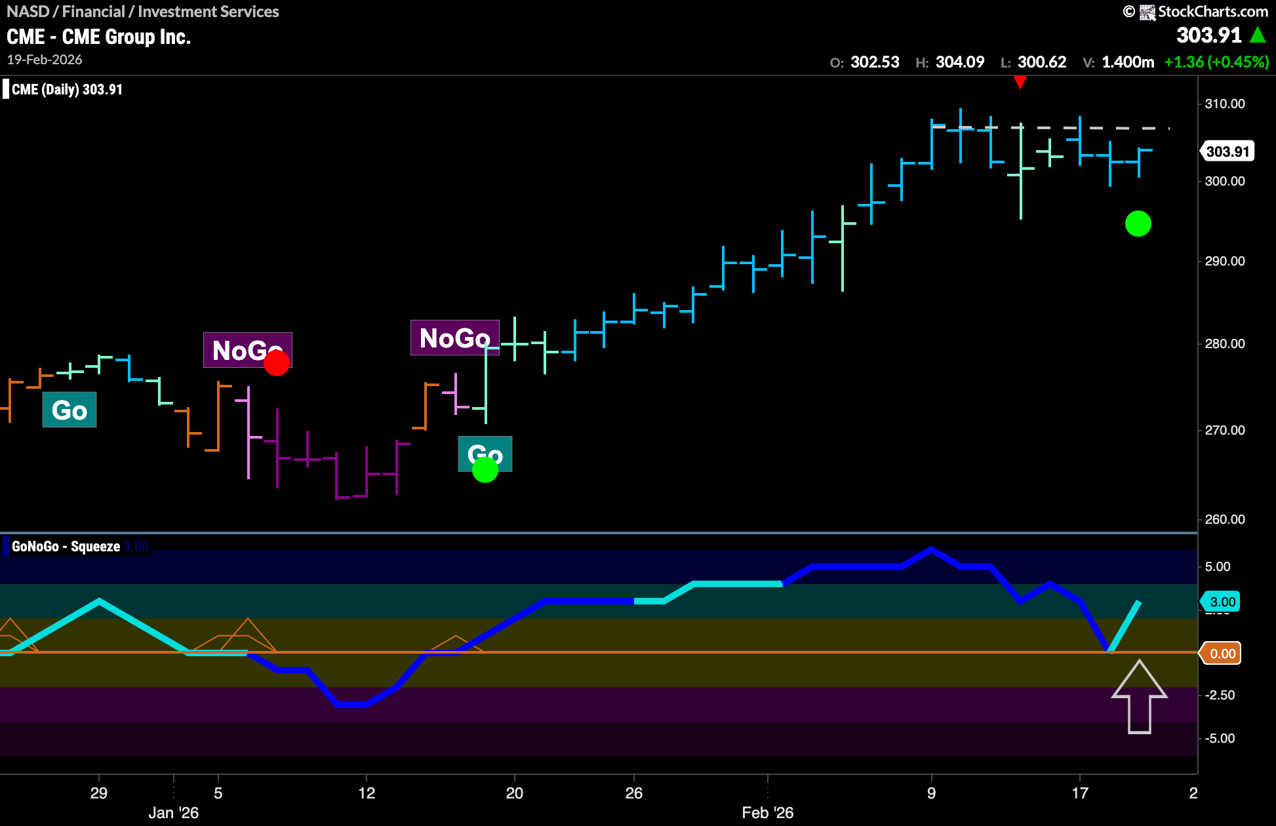Click the purple NoGo label near January 20
The height and width of the screenshot is (826, 1276).
(x=455, y=338)
